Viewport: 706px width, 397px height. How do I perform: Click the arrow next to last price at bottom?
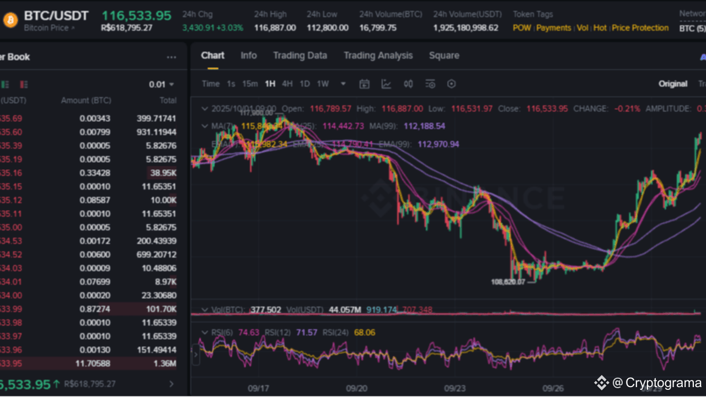57,384
